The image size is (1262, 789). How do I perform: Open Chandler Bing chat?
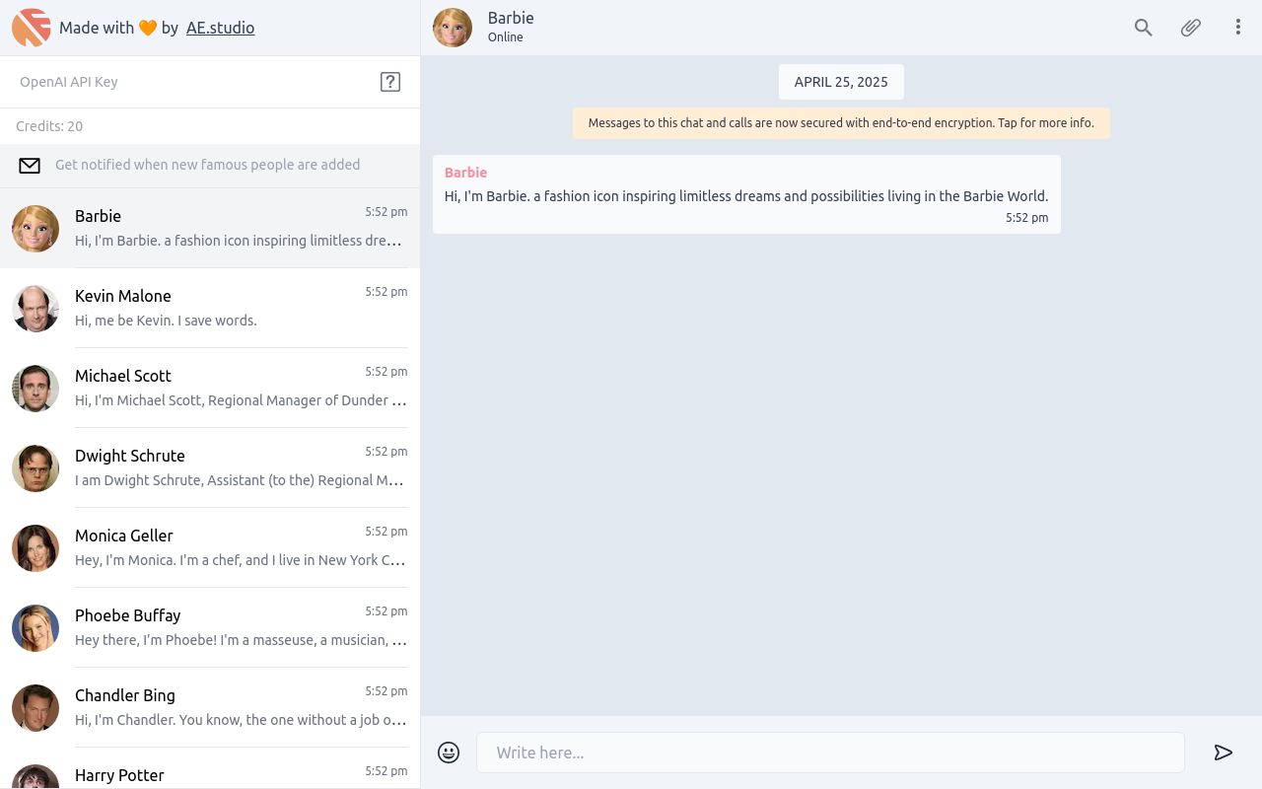click(x=210, y=707)
